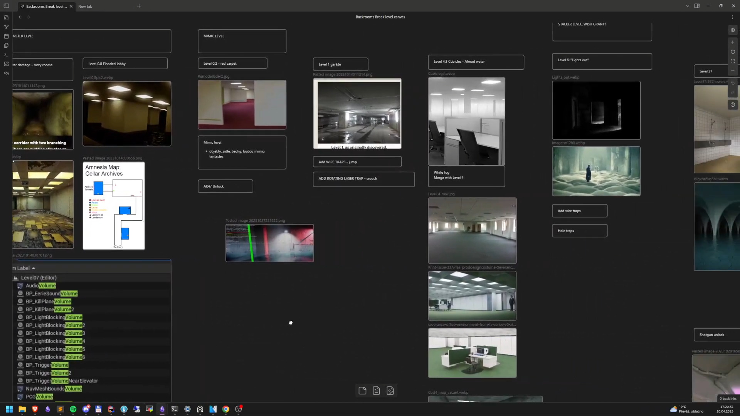This screenshot has width=740, height=416.
Task: Reset canvas zoom control
Action: click(x=733, y=52)
